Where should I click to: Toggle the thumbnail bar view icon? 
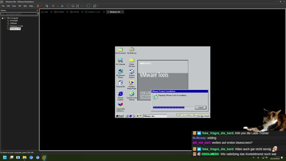coord(73,6)
